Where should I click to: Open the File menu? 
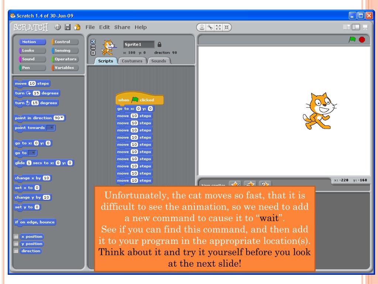(90, 27)
